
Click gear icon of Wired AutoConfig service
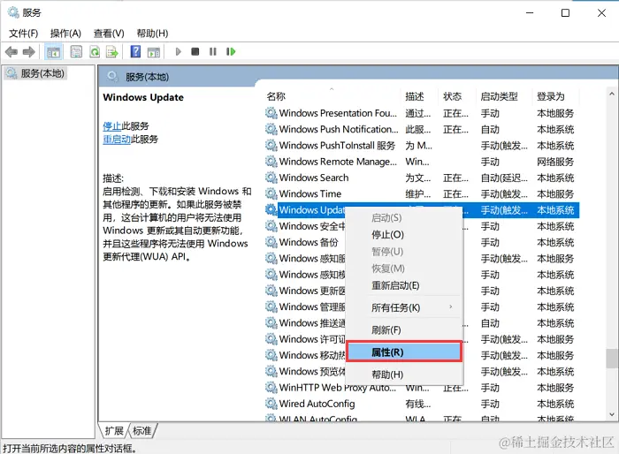click(271, 404)
